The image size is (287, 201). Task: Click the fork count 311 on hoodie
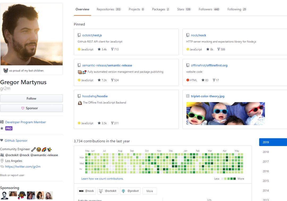(115, 123)
